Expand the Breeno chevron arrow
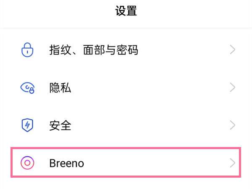 tap(233, 163)
